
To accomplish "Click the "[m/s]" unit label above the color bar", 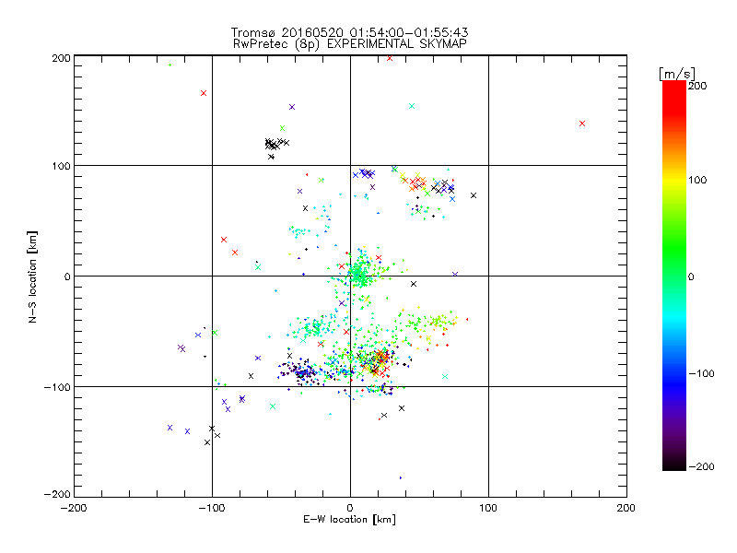I will pos(677,74).
